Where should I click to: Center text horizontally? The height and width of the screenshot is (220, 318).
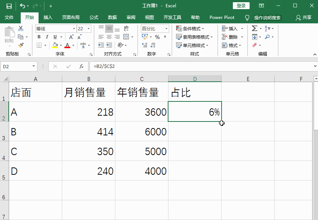point(109,37)
